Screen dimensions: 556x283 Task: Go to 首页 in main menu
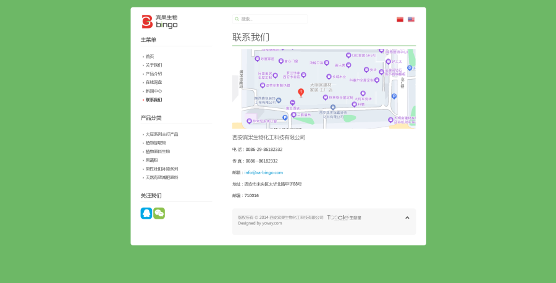pyautogui.click(x=150, y=56)
